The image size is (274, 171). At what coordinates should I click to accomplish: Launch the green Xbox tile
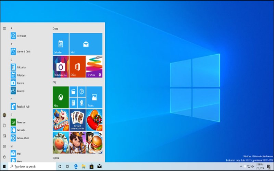pyautogui.click(x=61, y=97)
